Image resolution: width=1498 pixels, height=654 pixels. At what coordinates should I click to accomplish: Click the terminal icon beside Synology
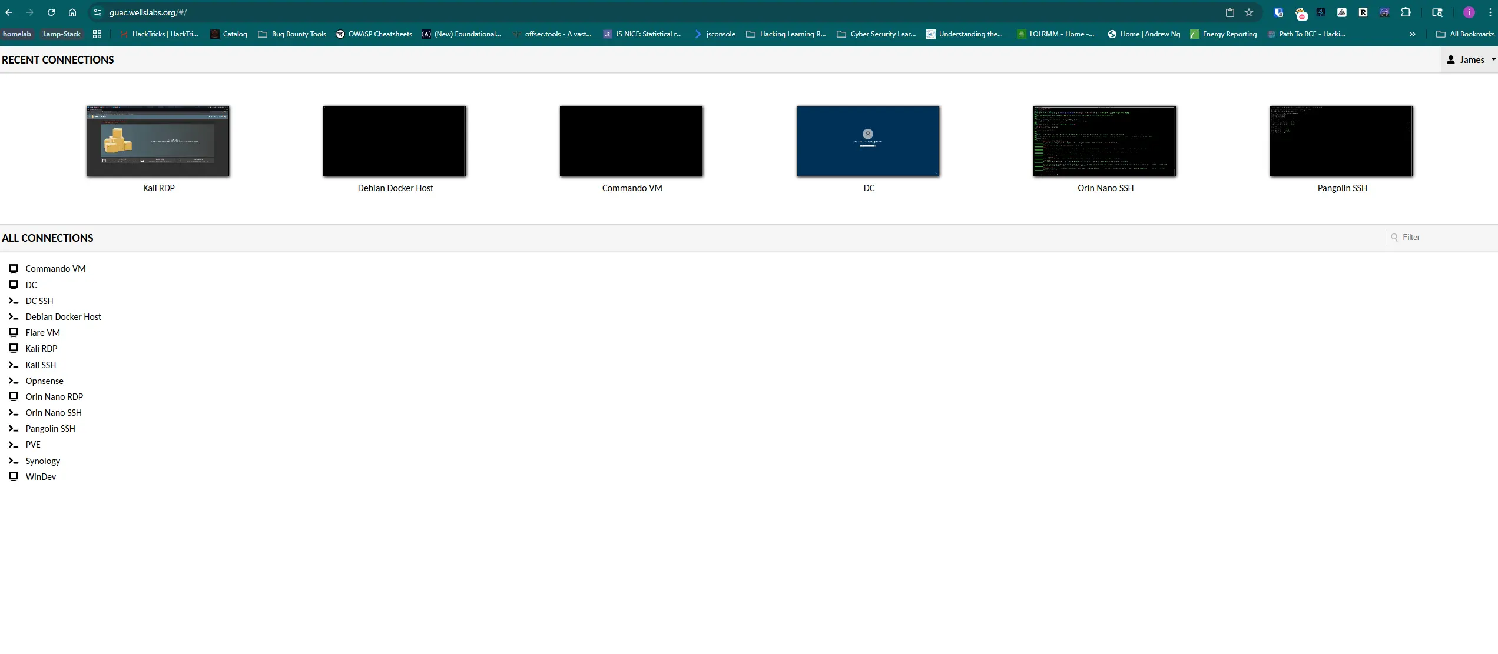[14, 461]
